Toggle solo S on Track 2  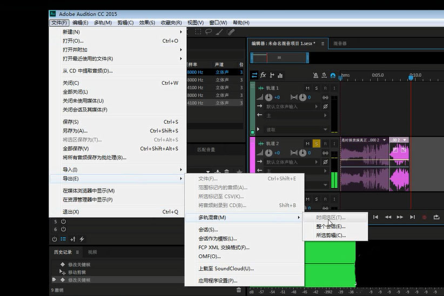[316, 143]
